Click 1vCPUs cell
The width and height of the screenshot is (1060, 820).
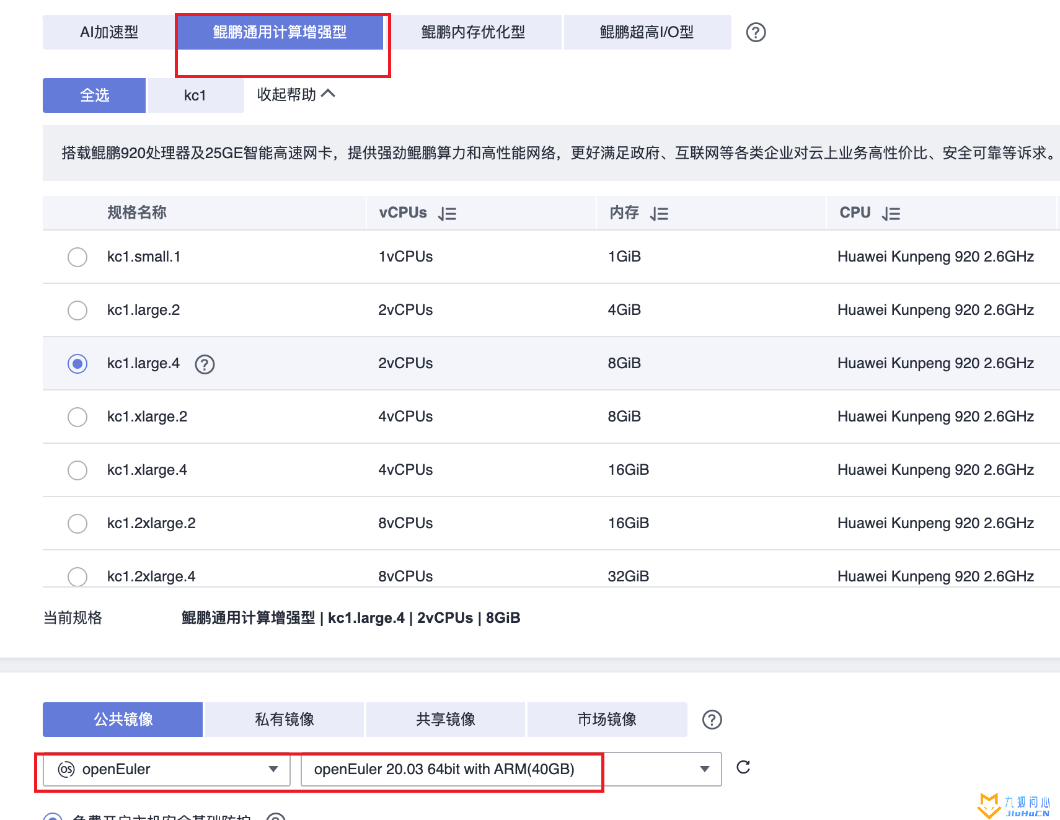(x=405, y=257)
